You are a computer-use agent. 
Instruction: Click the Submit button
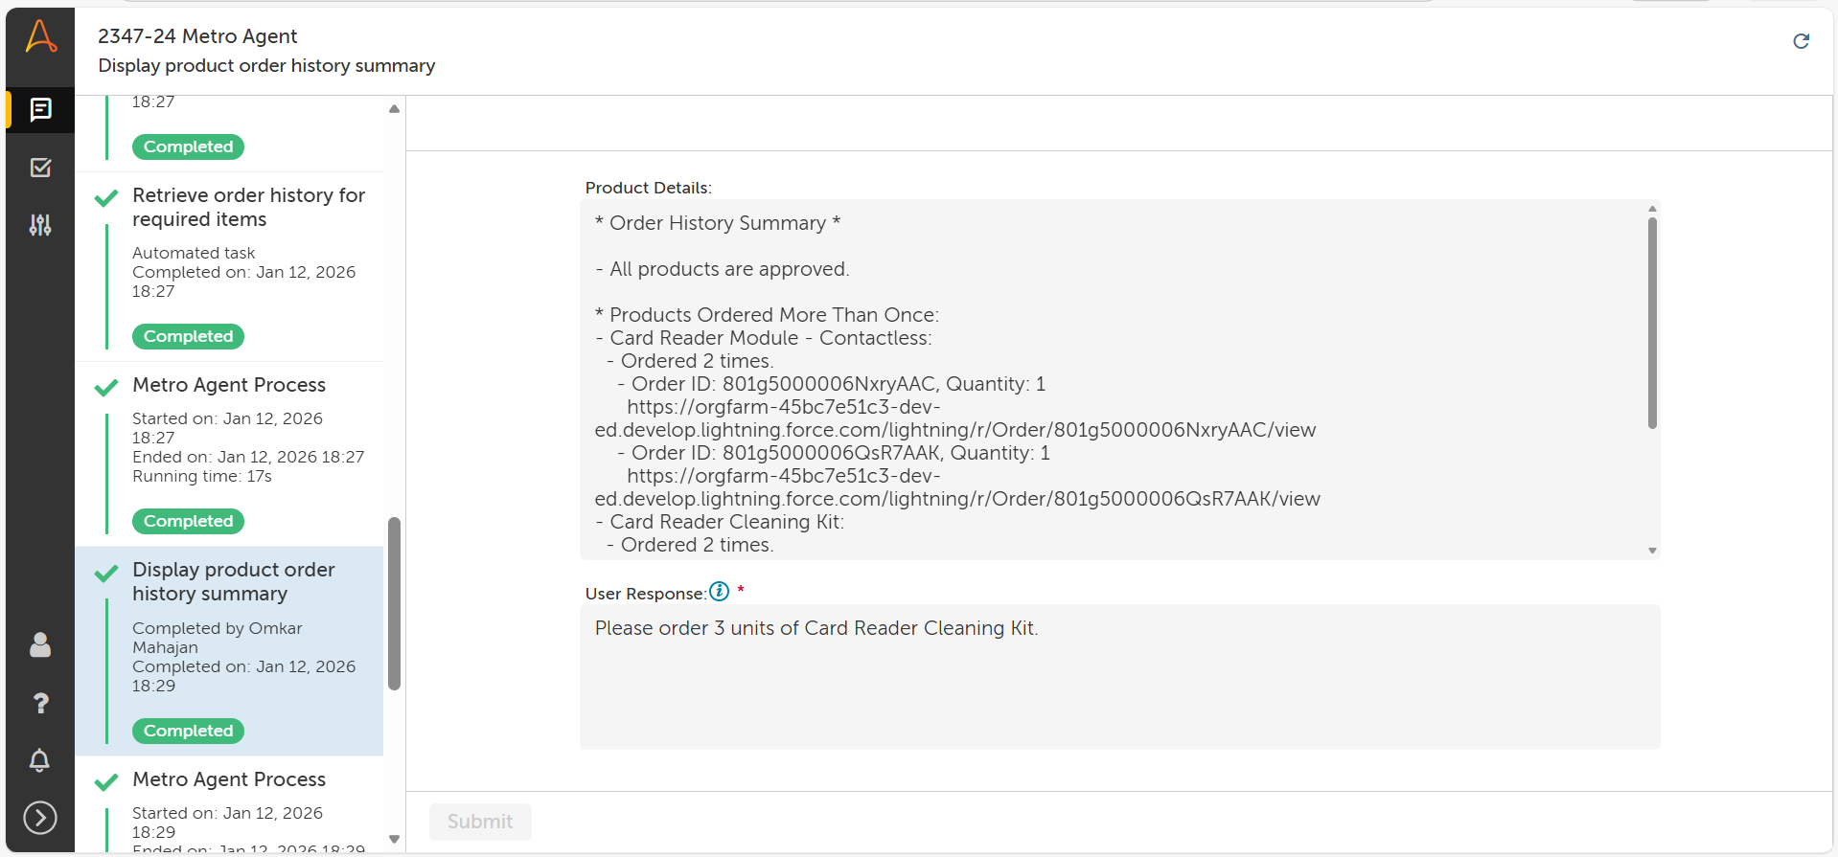[x=480, y=822]
